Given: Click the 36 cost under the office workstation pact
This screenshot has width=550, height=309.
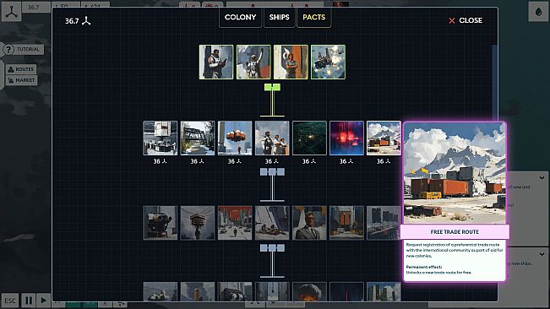Looking at the screenshot, I should coord(161,161).
